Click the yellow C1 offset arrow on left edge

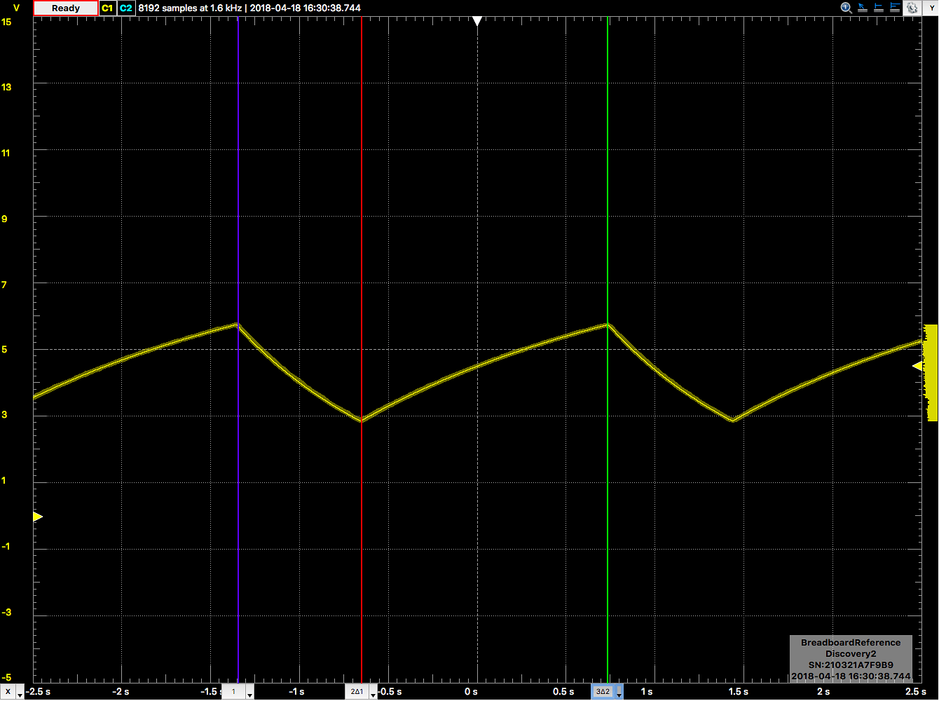38,517
